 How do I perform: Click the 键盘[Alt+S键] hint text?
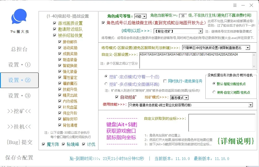[x=122, y=124]
